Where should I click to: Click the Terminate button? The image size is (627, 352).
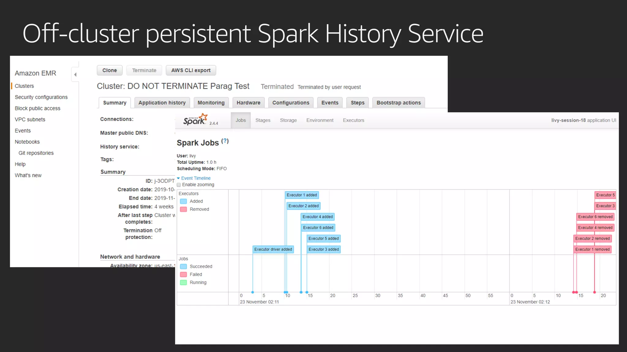[x=144, y=70]
